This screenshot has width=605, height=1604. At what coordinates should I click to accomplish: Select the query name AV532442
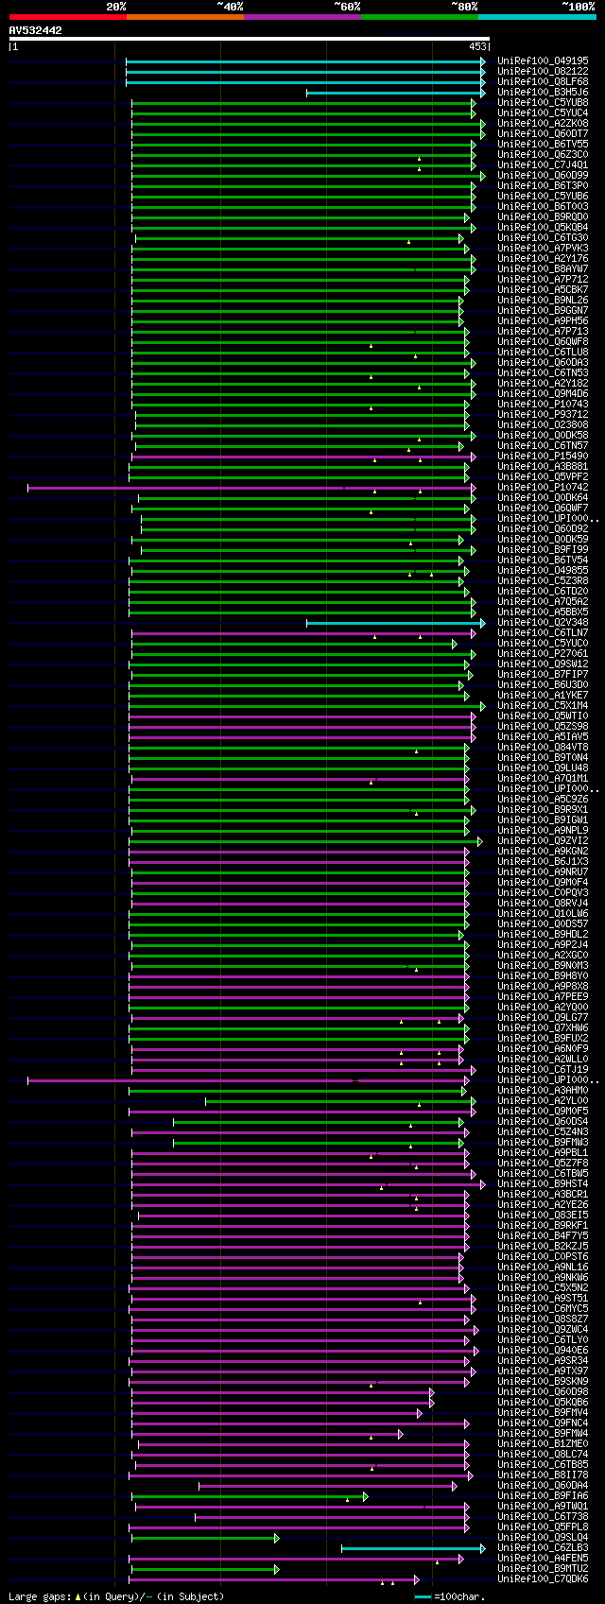coord(36,30)
